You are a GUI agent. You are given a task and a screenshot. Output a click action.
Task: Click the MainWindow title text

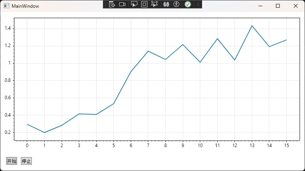pos(25,6)
